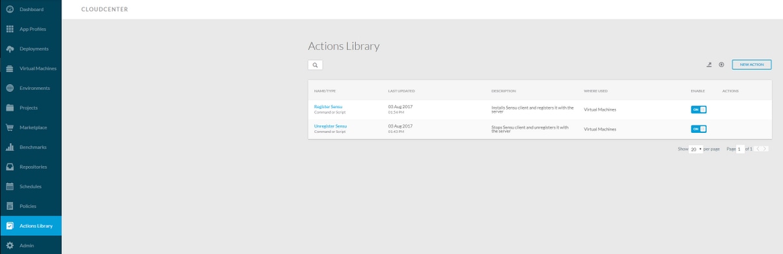Open the Register Sensu action link
783x254 pixels.
328,107
